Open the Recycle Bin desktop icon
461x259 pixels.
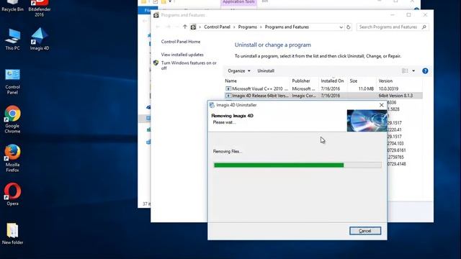(x=12, y=5)
